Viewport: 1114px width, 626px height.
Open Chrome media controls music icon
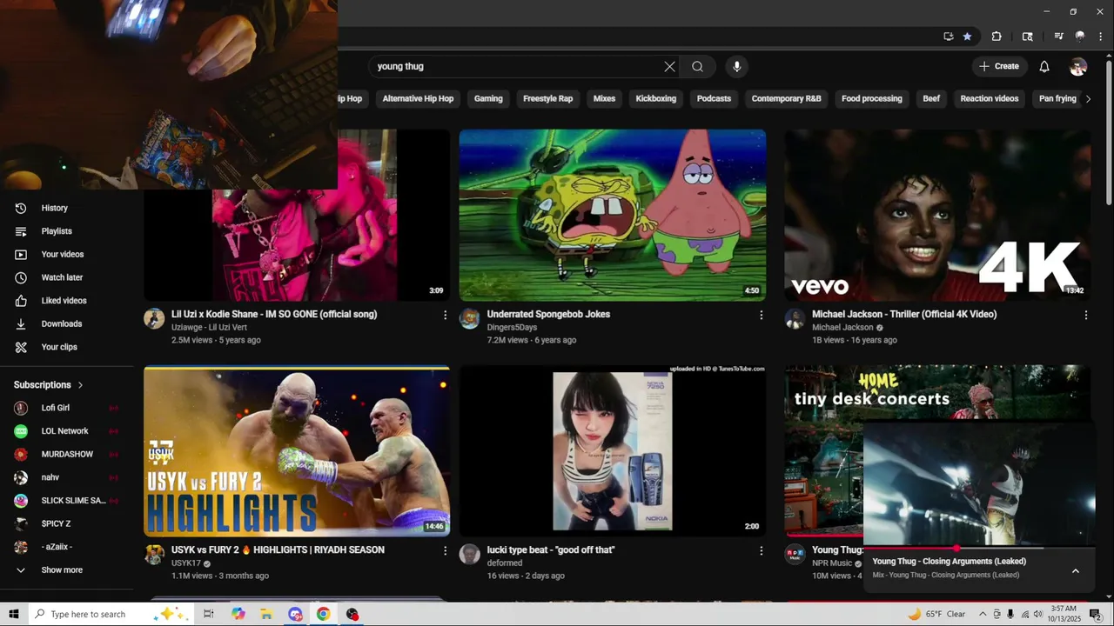1058,37
